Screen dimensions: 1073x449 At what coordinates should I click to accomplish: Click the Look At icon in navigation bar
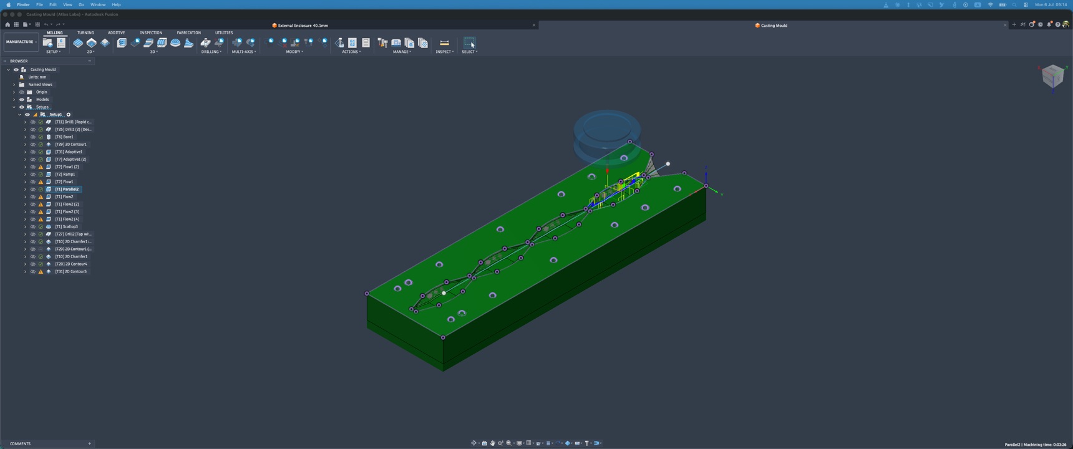(x=485, y=443)
